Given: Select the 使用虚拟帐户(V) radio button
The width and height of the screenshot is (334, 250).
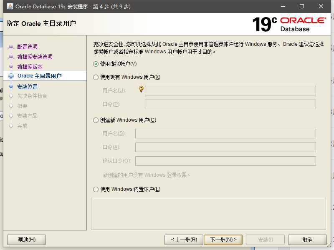Looking at the screenshot, I should point(96,64).
